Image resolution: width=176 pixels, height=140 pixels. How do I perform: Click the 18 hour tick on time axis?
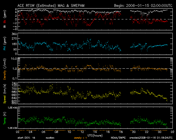coord(121,132)
